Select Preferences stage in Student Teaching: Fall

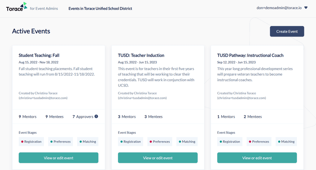click(60, 142)
